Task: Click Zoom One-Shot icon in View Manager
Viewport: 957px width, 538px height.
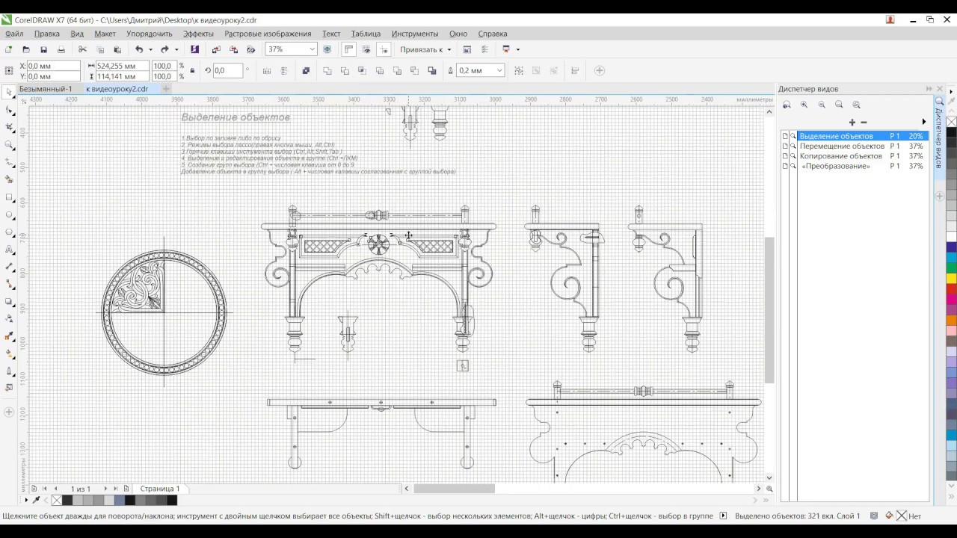Action: coord(787,105)
